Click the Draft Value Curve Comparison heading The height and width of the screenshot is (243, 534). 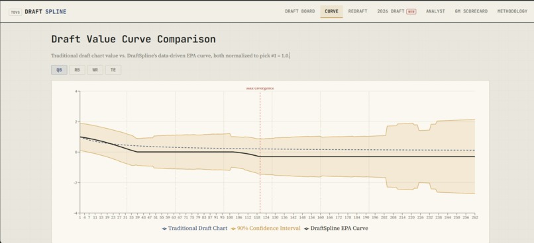[134, 39]
